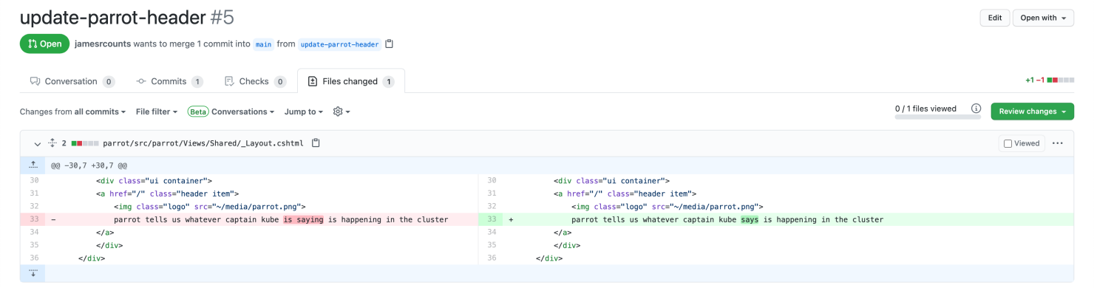Open the File filter dropdown
The height and width of the screenshot is (288, 1094).
coord(157,112)
